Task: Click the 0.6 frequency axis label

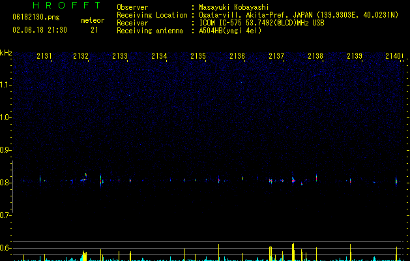Action: coord(5,248)
